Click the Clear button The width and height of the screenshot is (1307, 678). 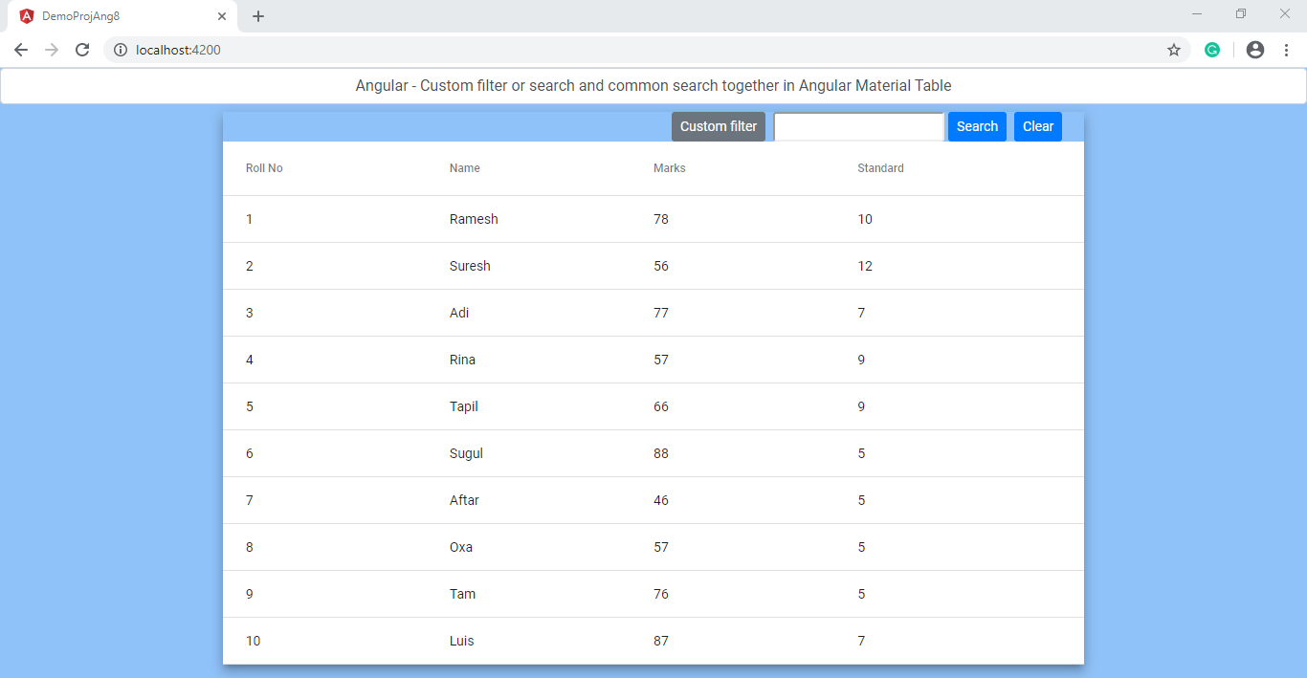coord(1037,125)
